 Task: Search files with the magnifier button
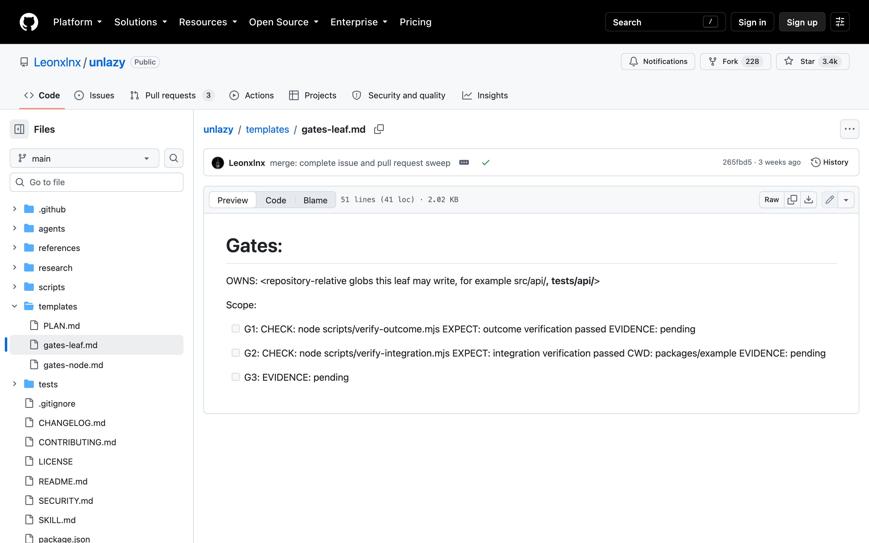[174, 158]
